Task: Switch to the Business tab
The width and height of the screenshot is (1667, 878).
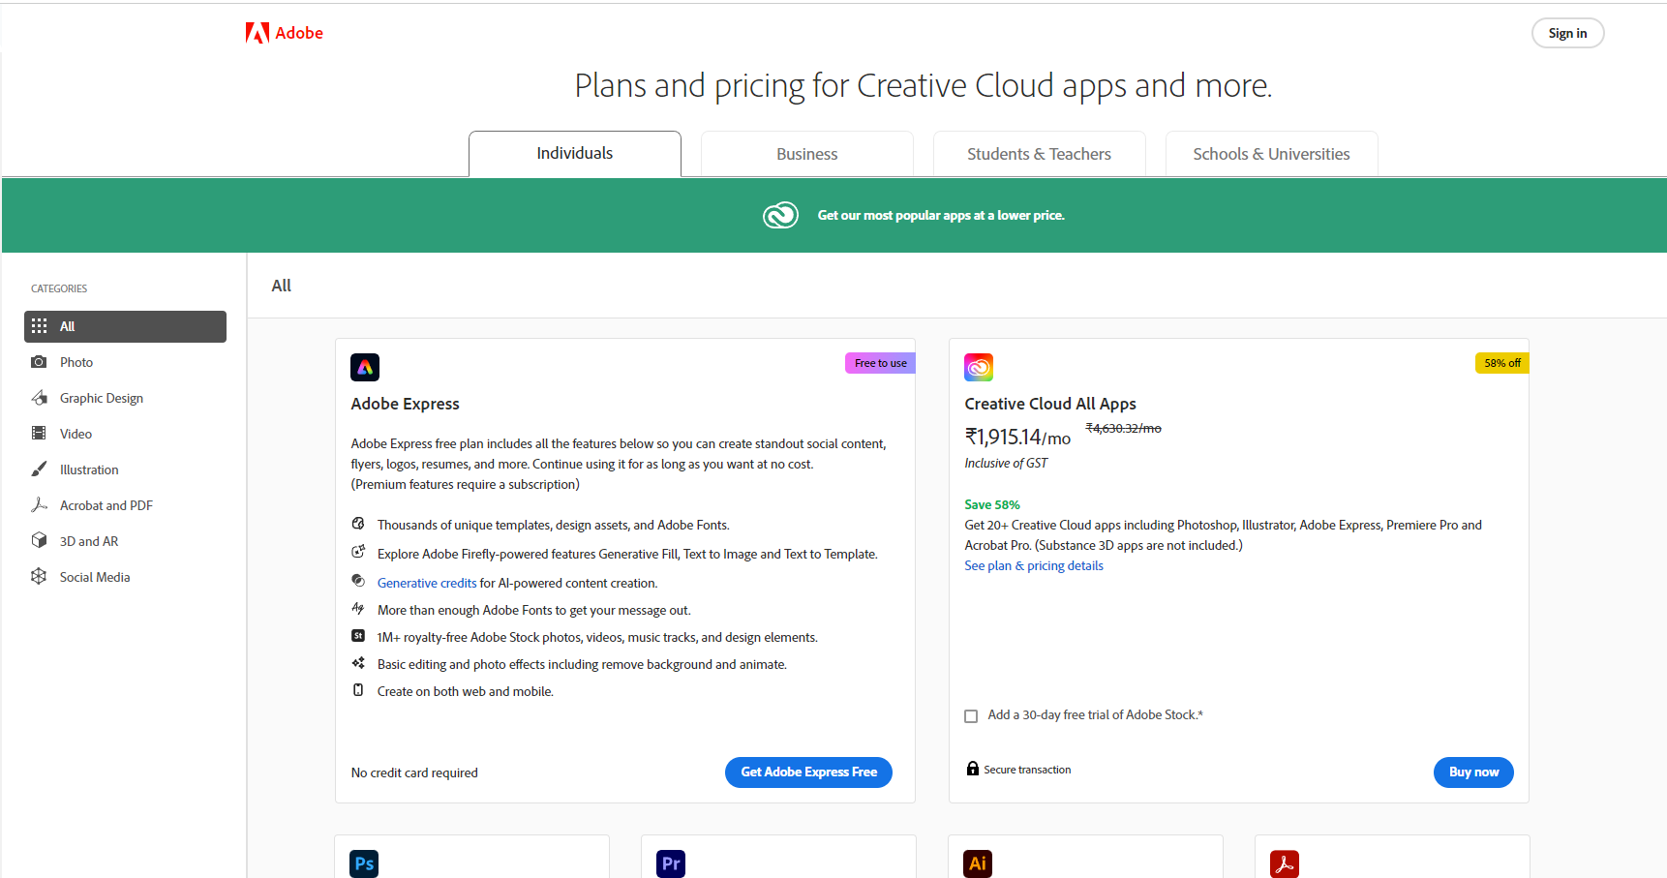Action: 807,154
